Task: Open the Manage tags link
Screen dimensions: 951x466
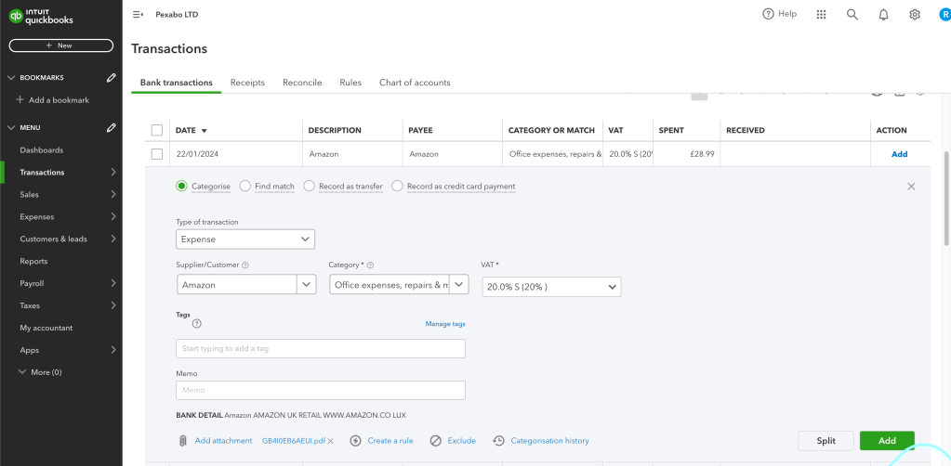Action: (445, 324)
